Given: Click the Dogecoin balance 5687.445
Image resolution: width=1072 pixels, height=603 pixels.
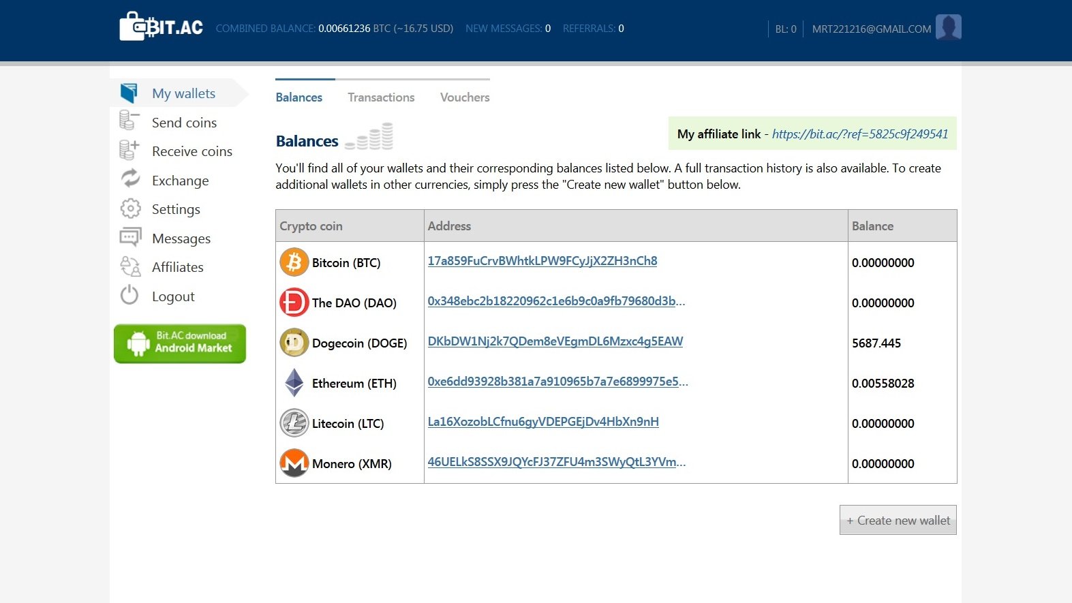Looking at the screenshot, I should pos(876,343).
